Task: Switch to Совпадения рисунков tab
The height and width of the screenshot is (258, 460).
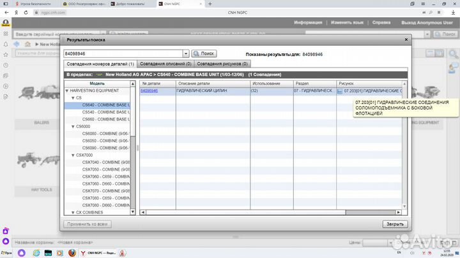Action: click(222, 64)
